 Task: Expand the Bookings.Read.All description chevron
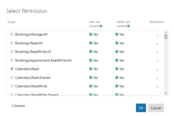(157, 44)
